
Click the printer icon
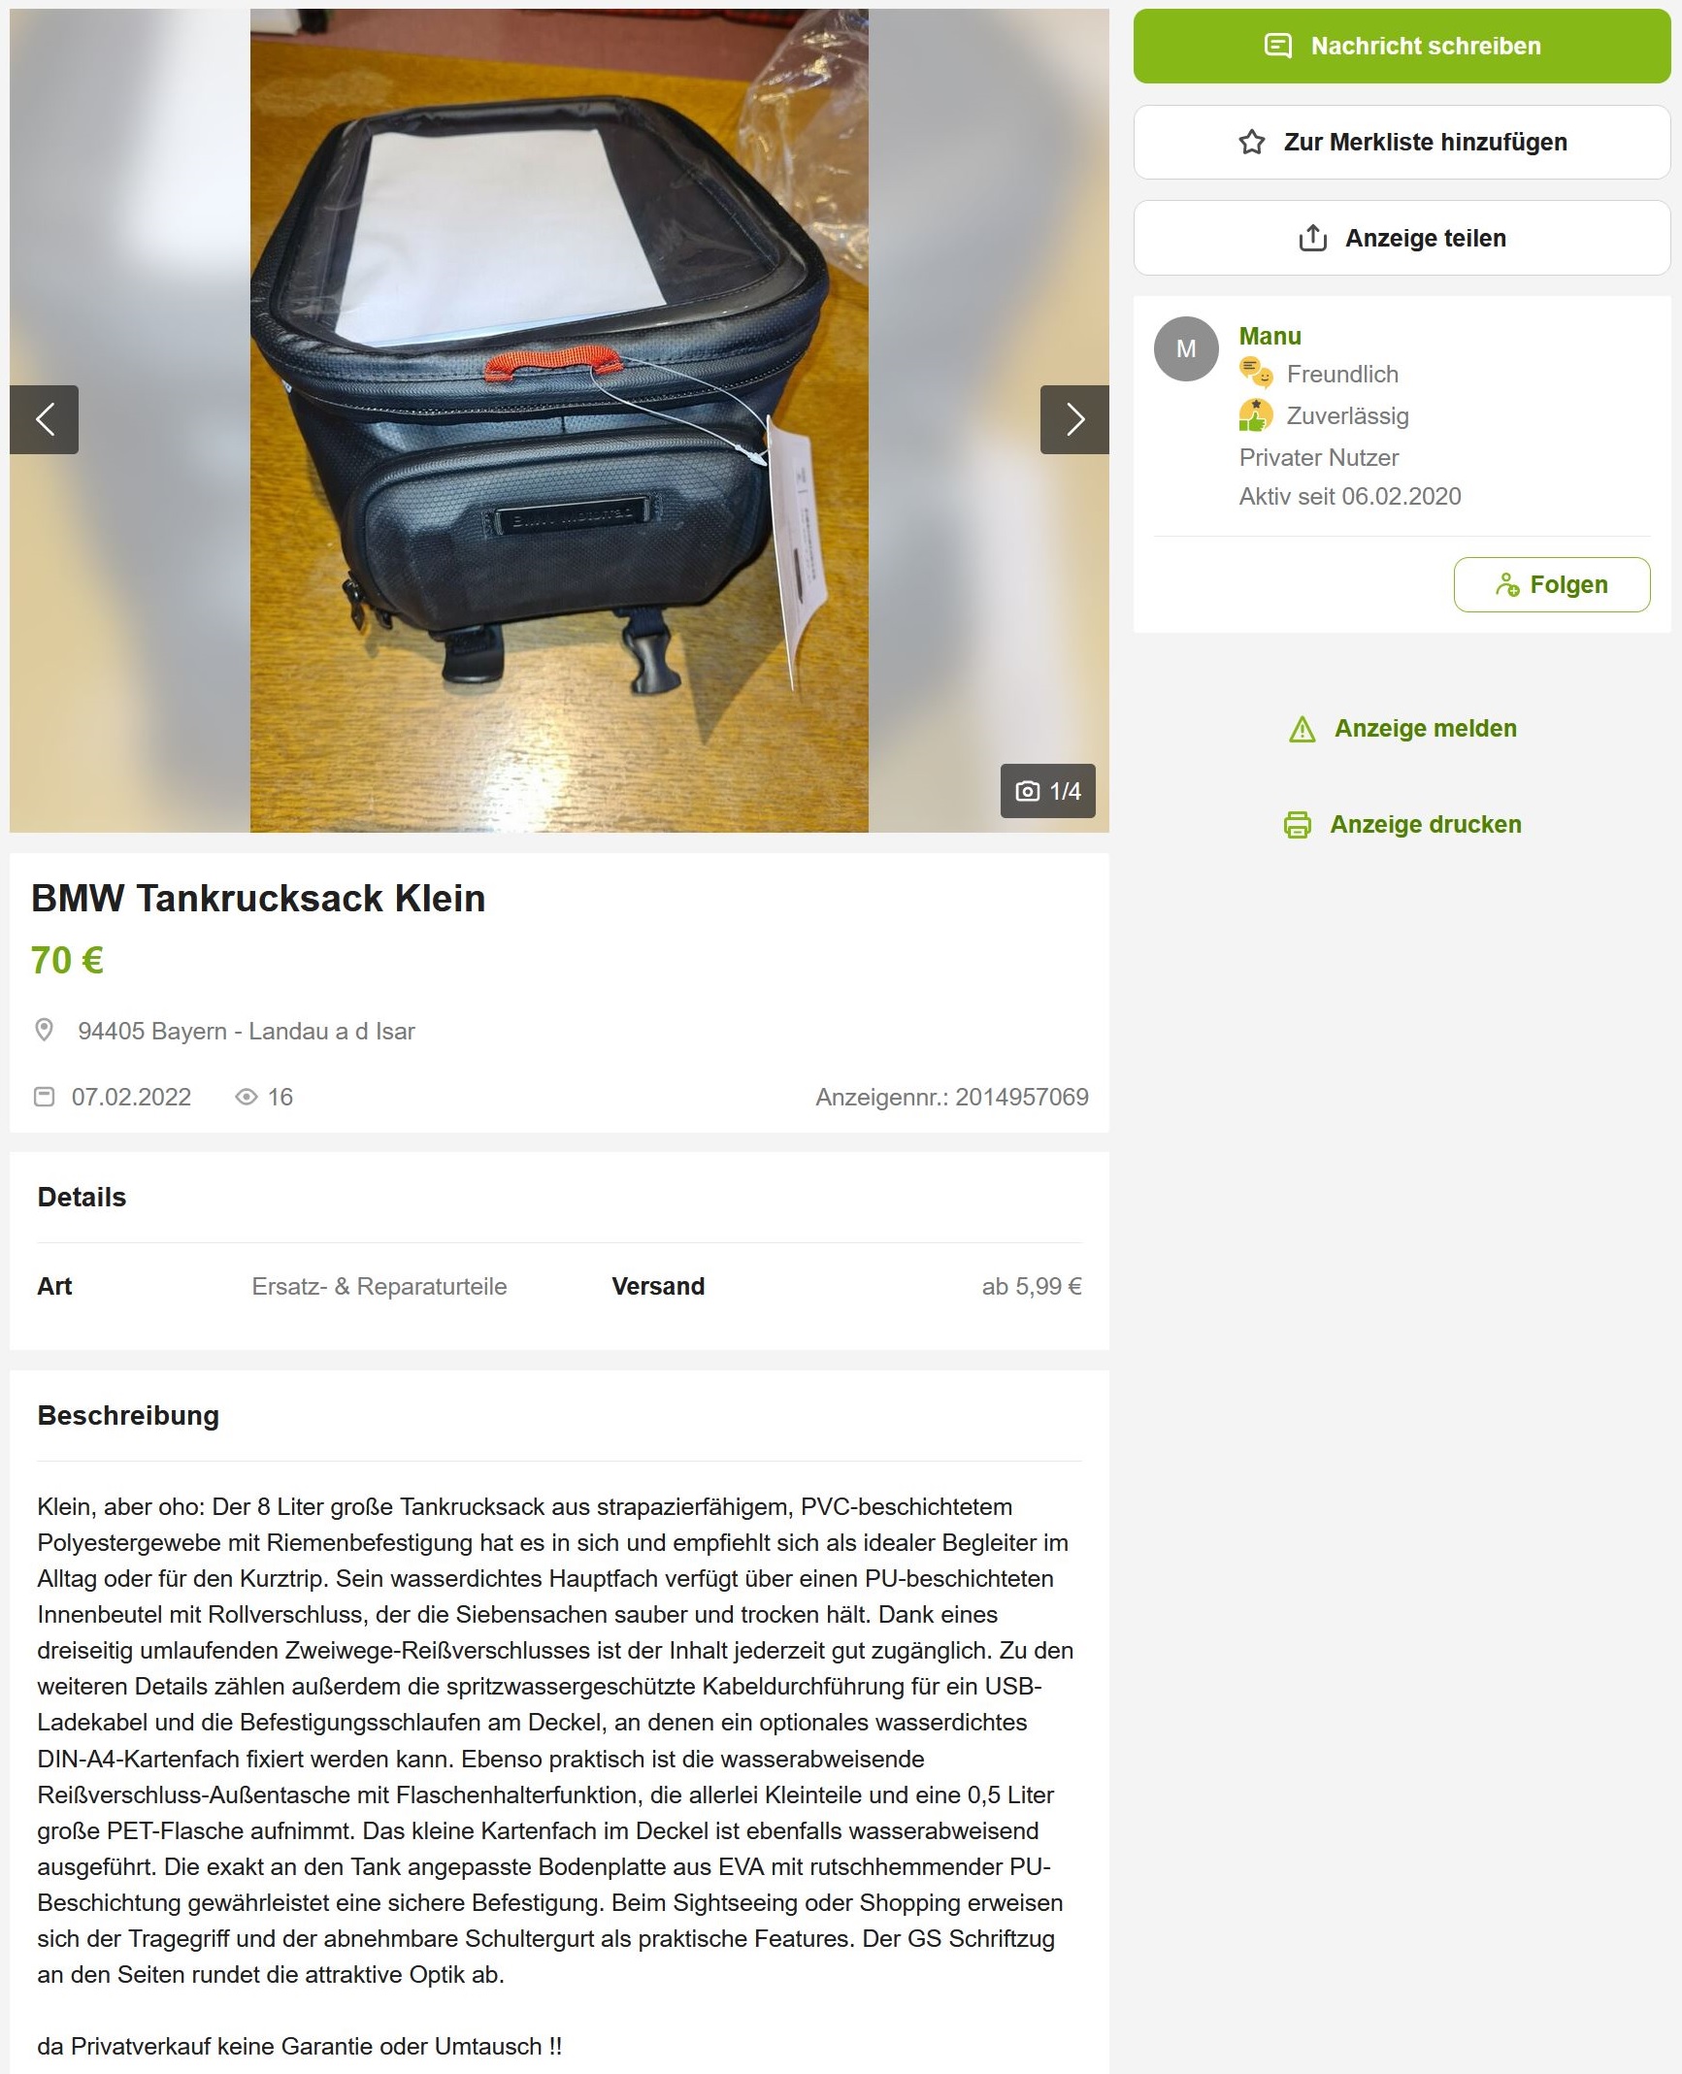[1298, 825]
